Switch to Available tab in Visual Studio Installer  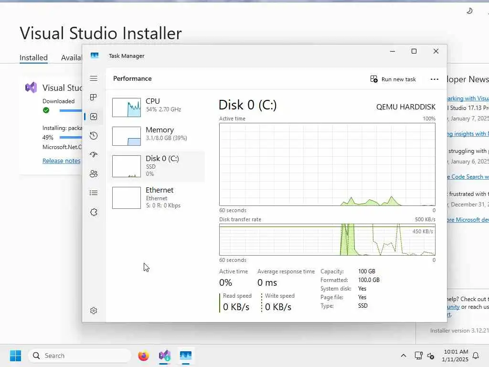(x=72, y=58)
